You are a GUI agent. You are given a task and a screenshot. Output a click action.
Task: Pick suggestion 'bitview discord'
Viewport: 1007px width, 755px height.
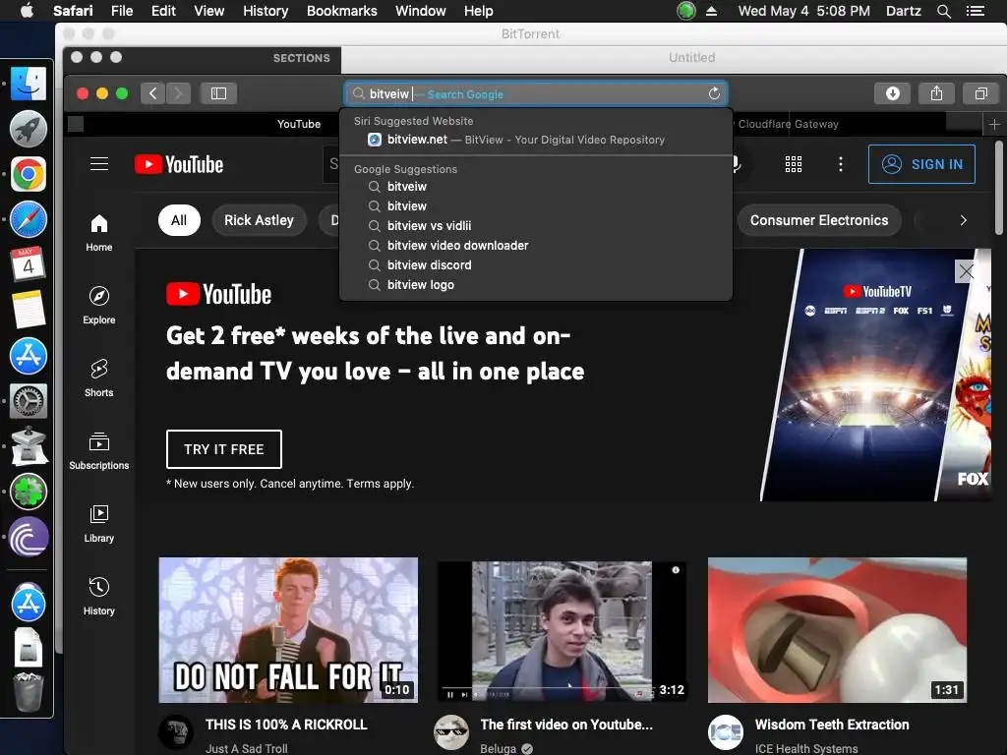[536, 265]
